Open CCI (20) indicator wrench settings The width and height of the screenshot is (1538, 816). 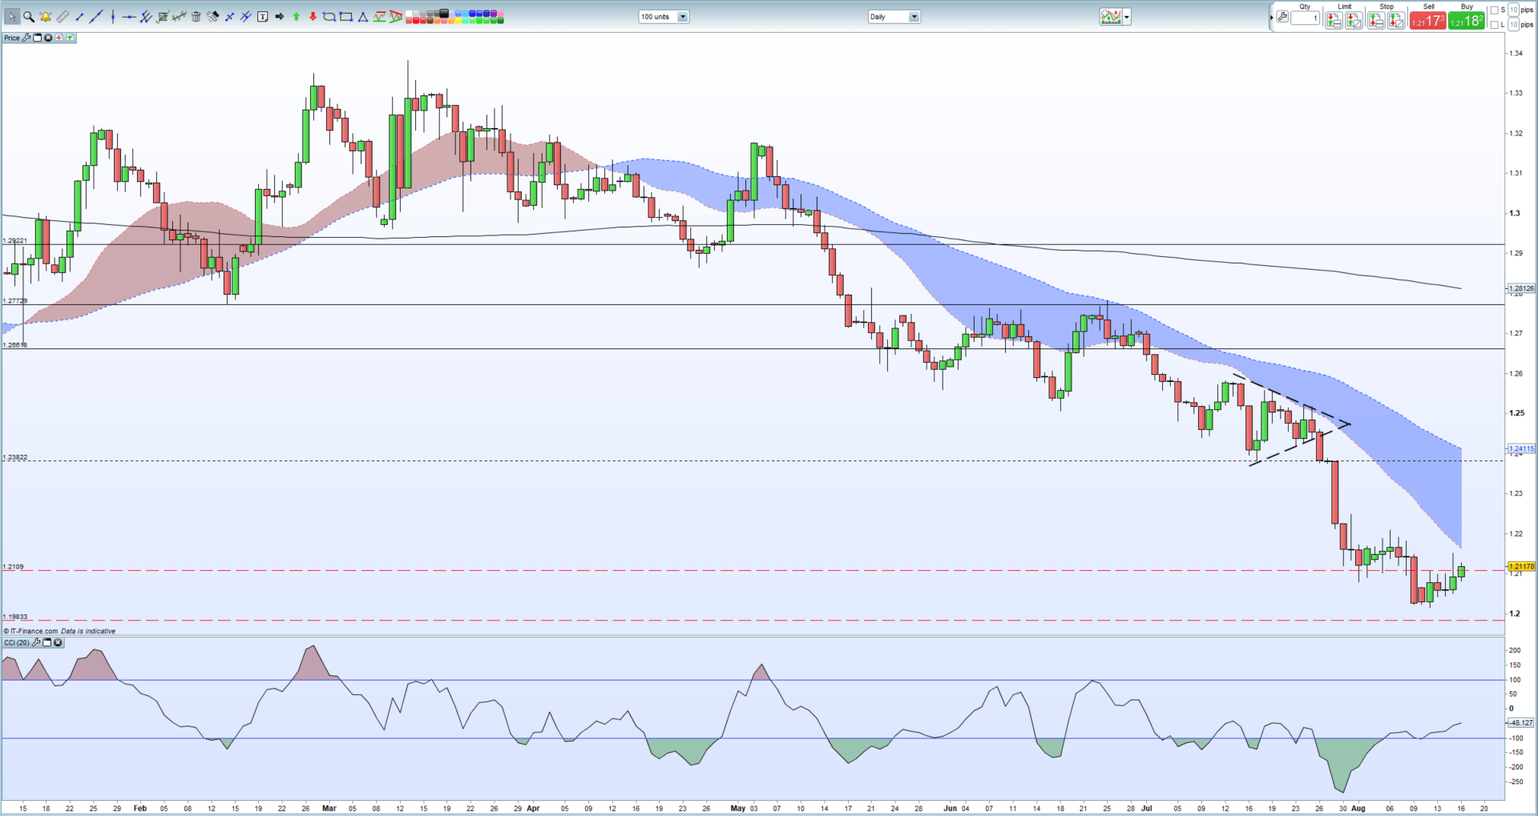pyautogui.click(x=36, y=642)
